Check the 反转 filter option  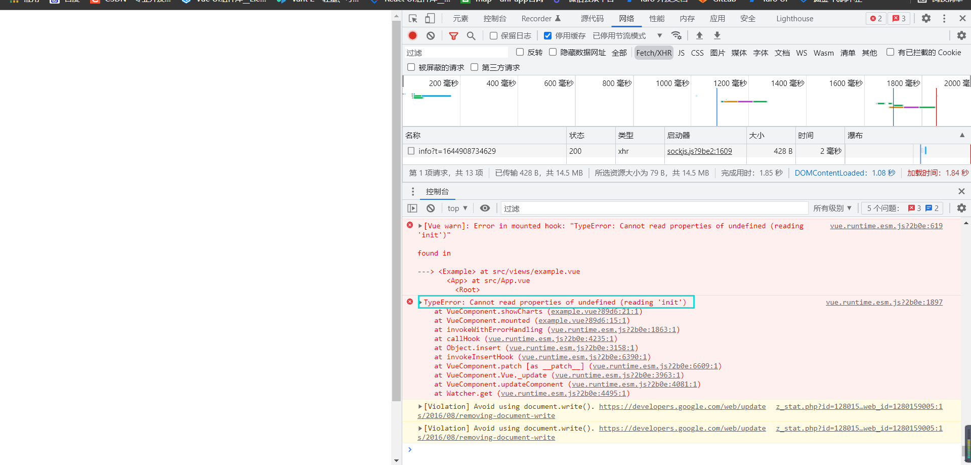click(x=520, y=52)
